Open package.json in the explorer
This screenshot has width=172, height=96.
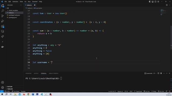click(14, 18)
